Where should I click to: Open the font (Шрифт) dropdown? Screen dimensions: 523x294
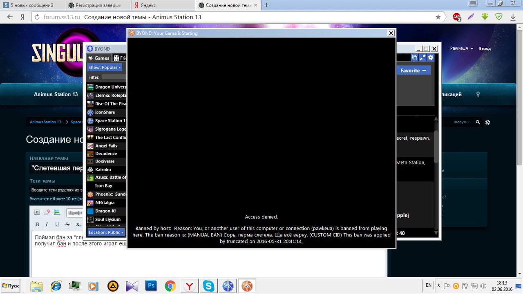click(x=75, y=212)
